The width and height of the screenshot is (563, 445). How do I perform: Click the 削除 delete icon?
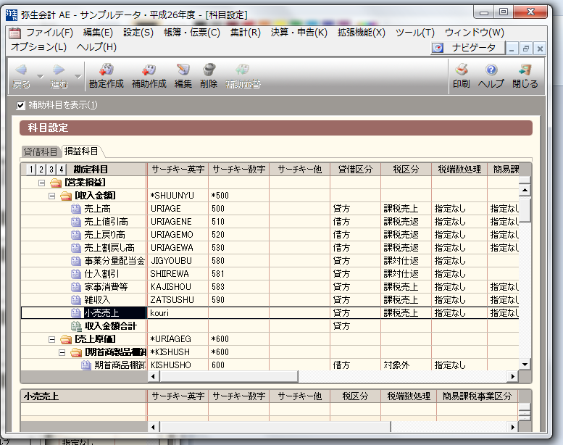pyautogui.click(x=209, y=70)
